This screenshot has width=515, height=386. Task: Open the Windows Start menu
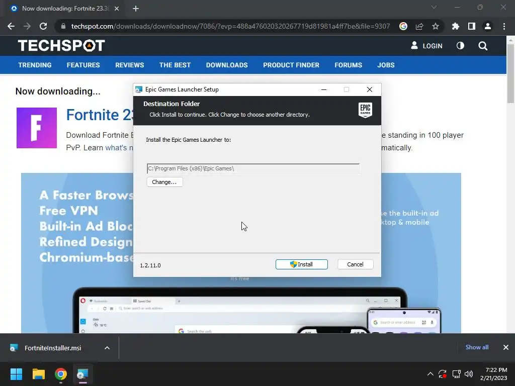point(16,374)
